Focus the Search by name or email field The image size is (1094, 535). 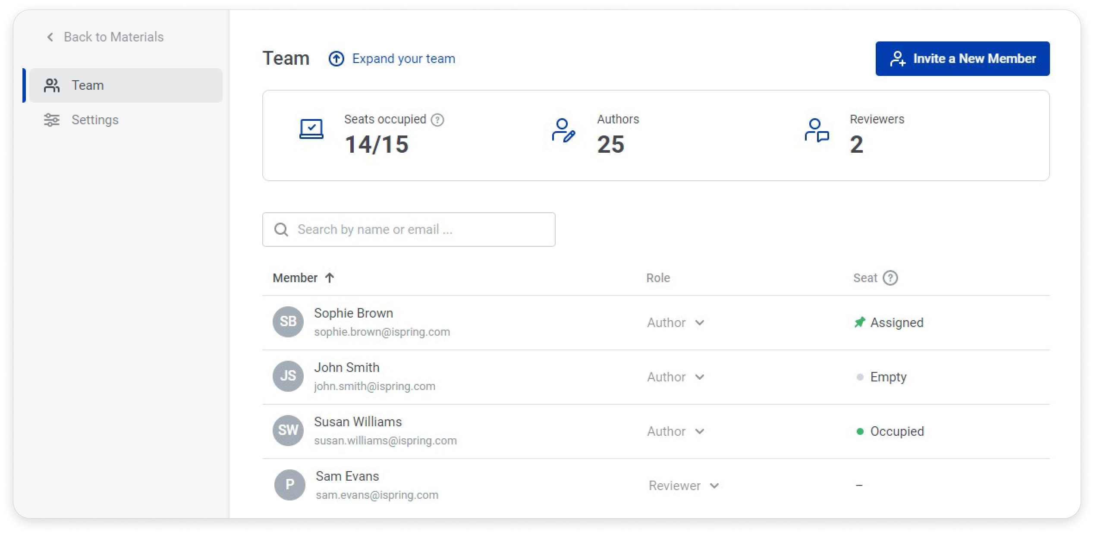point(409,230)
